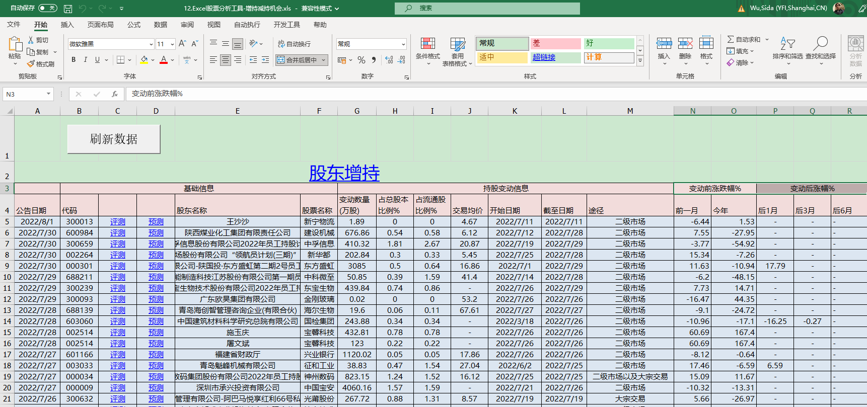Enable Wrap Text (自动换行)
This screenshot has height=407, width=867.
294,44
